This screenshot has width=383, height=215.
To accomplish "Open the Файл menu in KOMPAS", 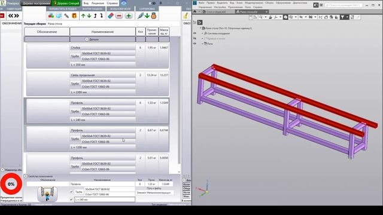I will tap(202, 2).
